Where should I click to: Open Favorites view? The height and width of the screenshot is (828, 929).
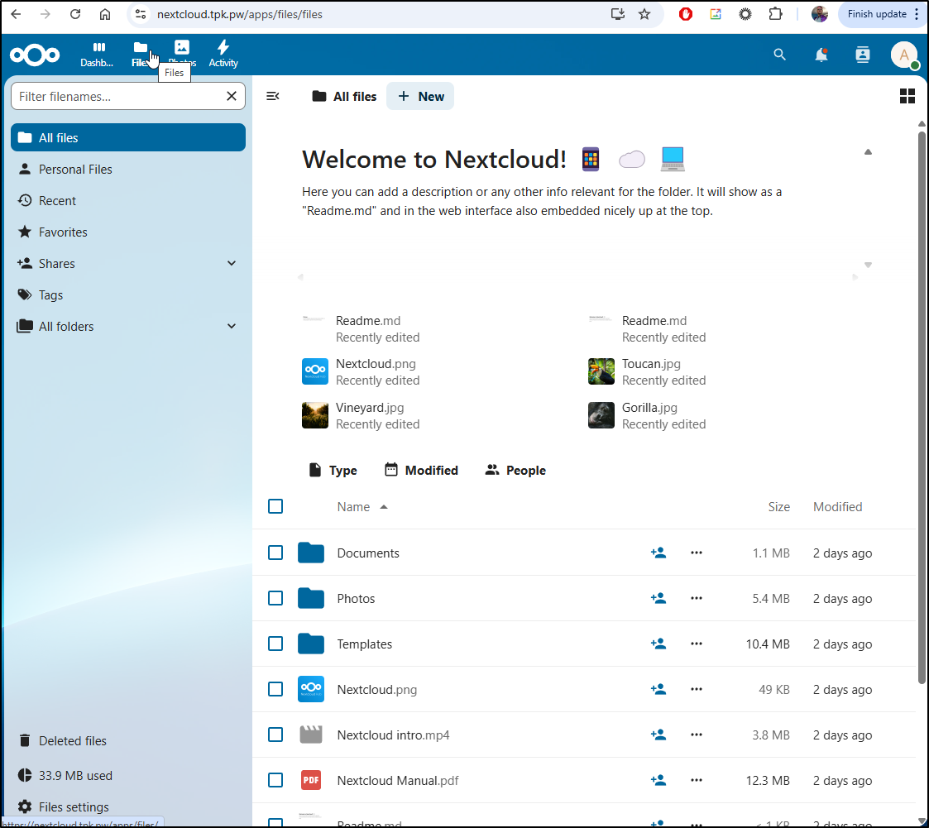coord(128,232)
